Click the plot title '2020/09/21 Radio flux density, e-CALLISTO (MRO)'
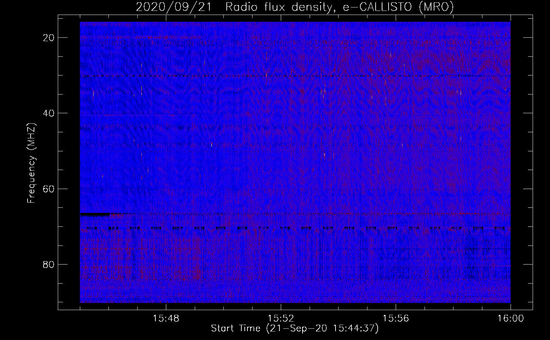Image resolution: width=550 pixels, height=340 pixels. tap(295, 7)
